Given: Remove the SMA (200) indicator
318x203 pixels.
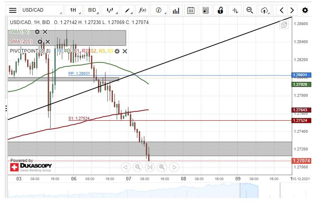Looking at the screenshot, I should [x=48, y=42].
